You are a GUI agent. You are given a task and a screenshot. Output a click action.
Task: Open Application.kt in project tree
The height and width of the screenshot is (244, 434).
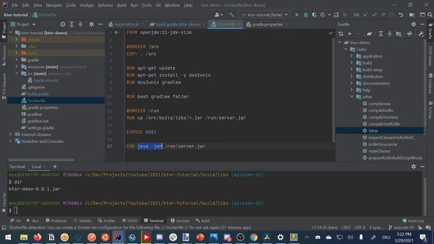pyautogui.click(x=45, y=80)
